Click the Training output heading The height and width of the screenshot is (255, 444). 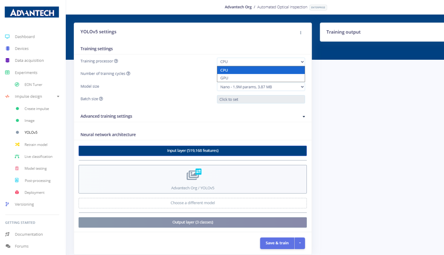(x=344, y=32)
